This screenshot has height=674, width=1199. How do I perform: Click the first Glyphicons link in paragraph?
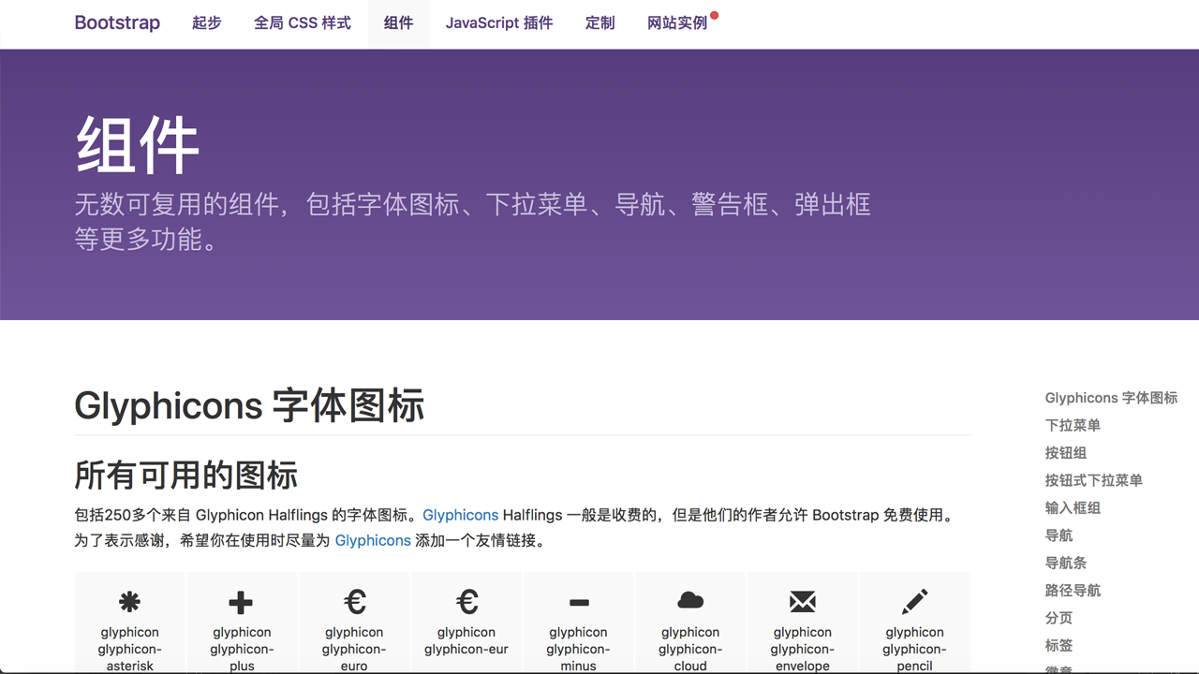click(461, 515)
